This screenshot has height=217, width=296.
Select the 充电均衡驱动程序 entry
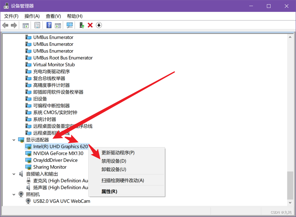[52, 72]
